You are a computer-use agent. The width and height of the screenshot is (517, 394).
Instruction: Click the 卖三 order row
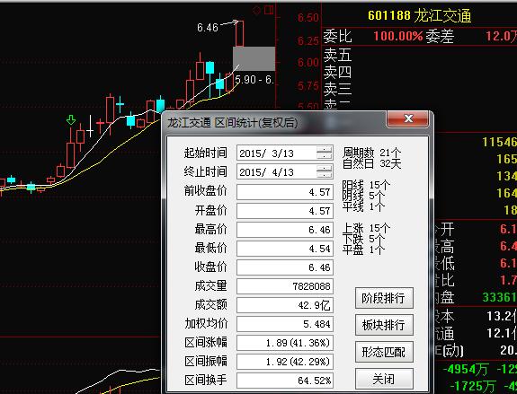click(x=337, y=89)
